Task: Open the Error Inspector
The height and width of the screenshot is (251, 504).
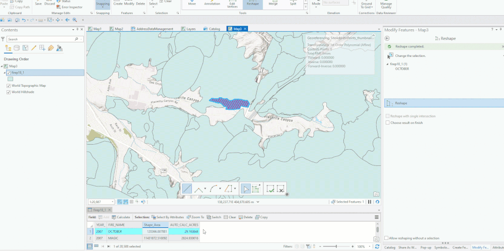Action: [x=72, y=7]
